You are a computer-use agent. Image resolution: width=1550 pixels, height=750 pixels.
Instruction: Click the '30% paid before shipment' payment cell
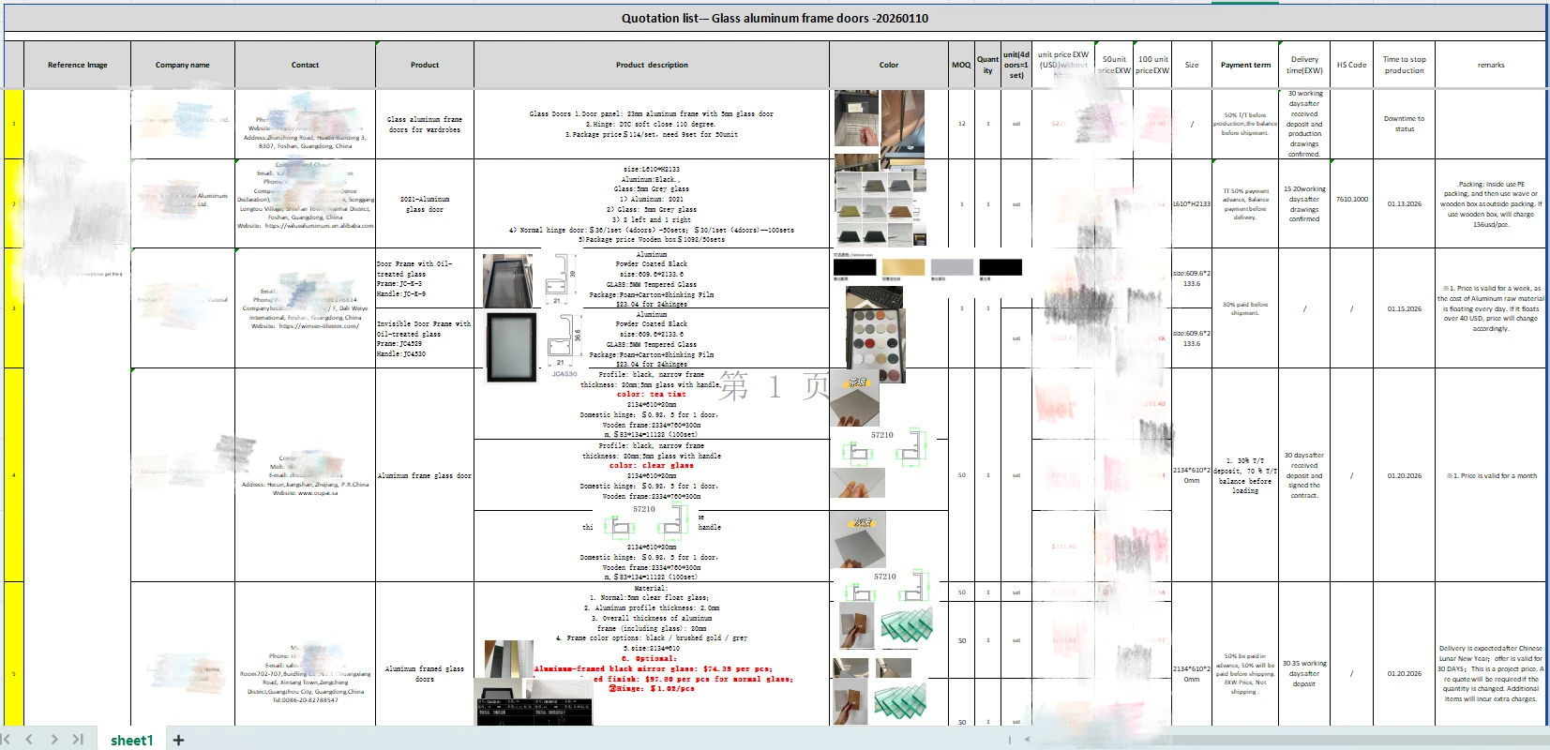coord(1245,308)
